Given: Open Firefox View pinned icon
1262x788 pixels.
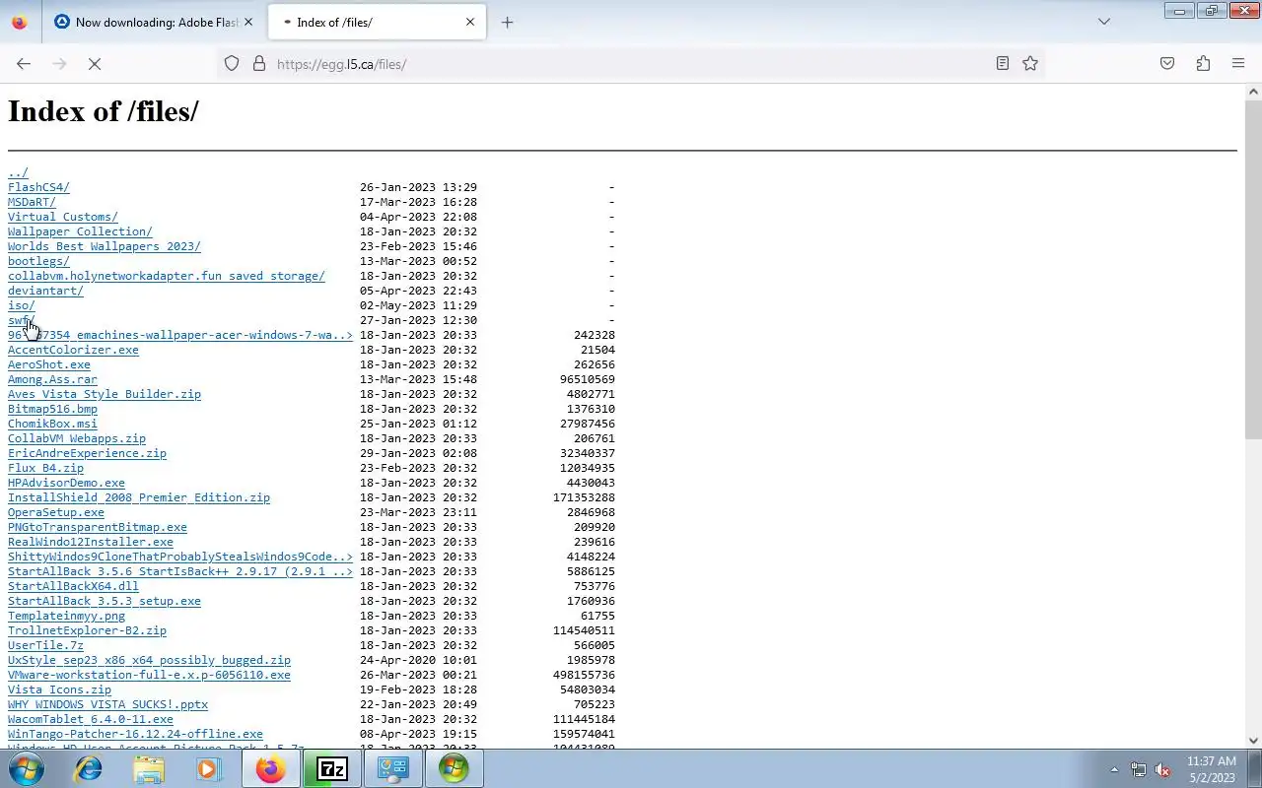Looking at the screenshot, I should (20, 22).
